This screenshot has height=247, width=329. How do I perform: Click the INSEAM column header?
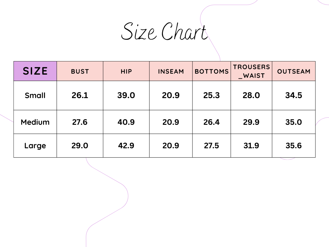tap(171, 71)
